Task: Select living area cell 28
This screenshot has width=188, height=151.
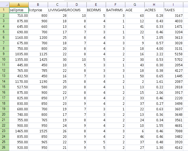Action: tap(57, 15)
